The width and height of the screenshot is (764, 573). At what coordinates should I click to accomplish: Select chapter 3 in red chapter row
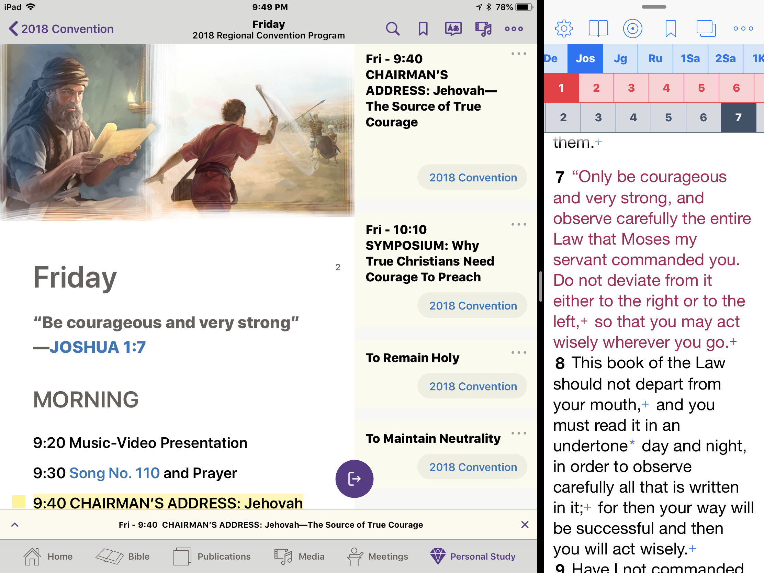pyautogui.click(x=631, y=88)
